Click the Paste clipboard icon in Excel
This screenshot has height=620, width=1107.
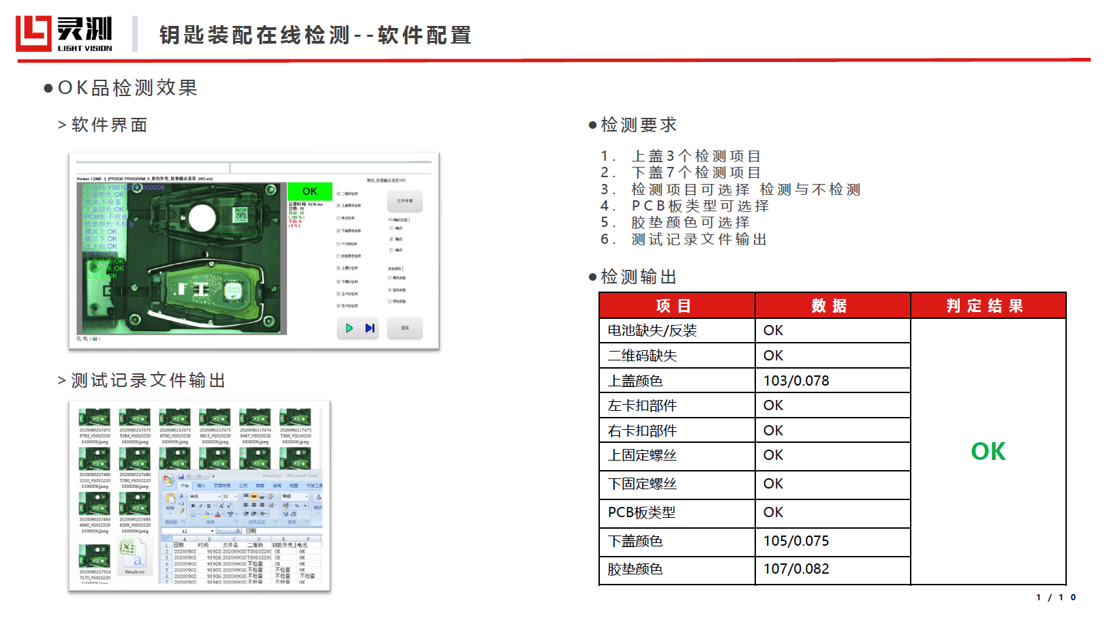click(x=170, y=500)
